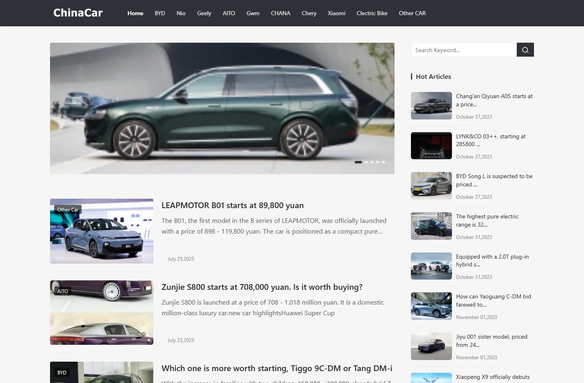
Task: Open the Other CAR menu item
Action: [412, 13]
